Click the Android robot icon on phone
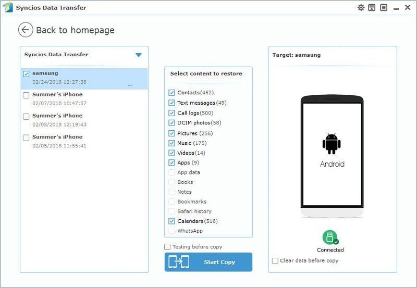Viewport: 417px width, 288px height. click(332, 144)
